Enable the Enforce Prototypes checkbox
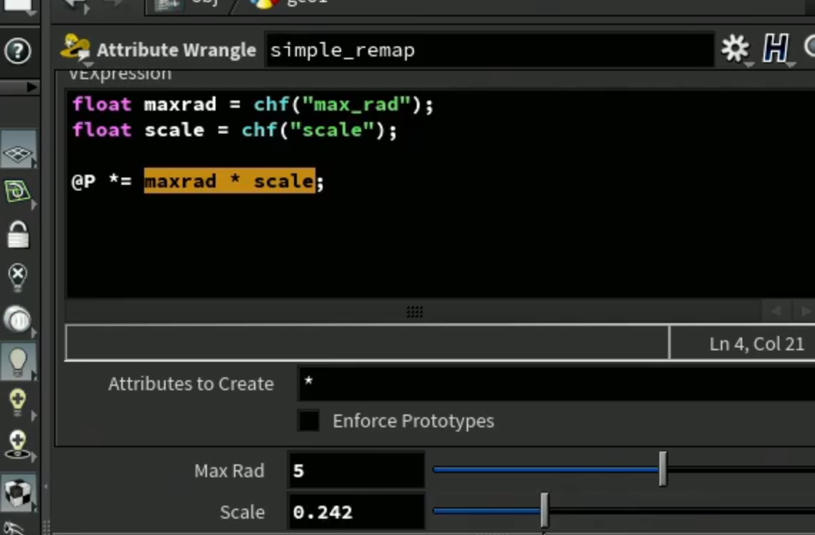This screenshot has height=535, width=815. [308, 421]
